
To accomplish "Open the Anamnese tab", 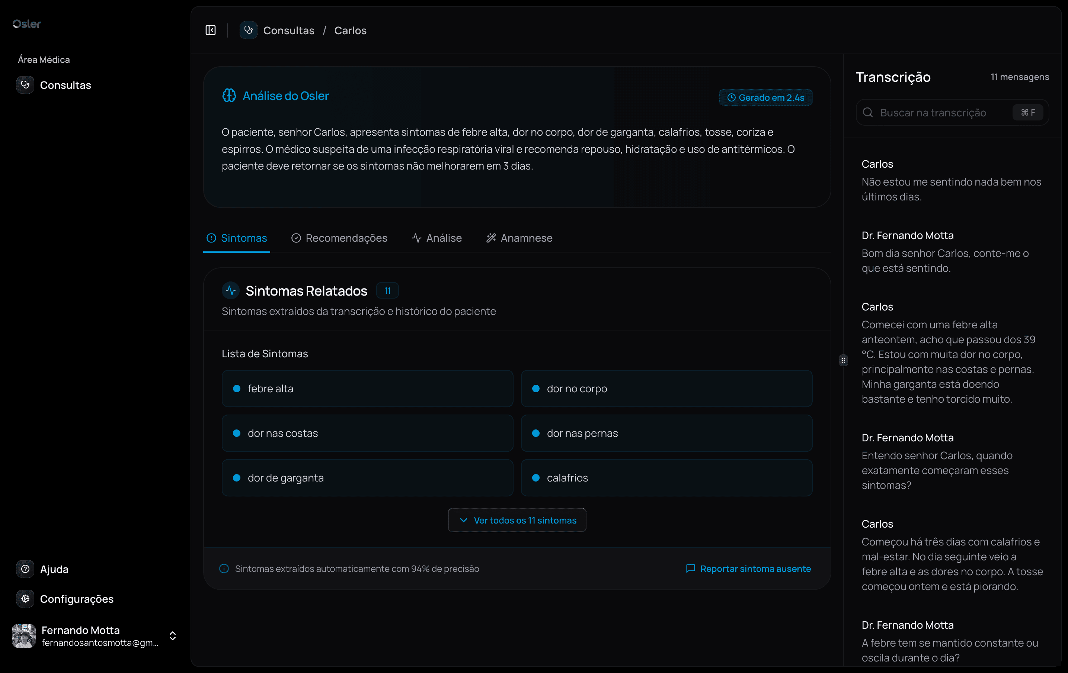I will 519,238.
